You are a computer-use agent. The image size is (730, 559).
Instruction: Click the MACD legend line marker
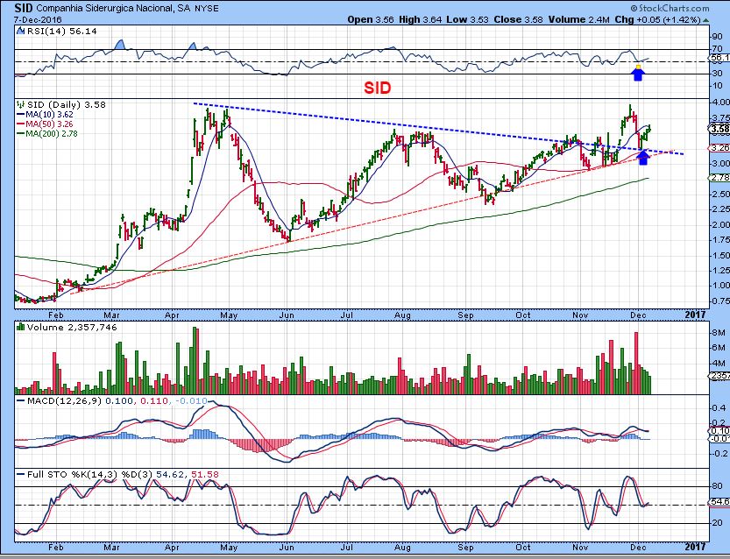click(x=20, y=400)
